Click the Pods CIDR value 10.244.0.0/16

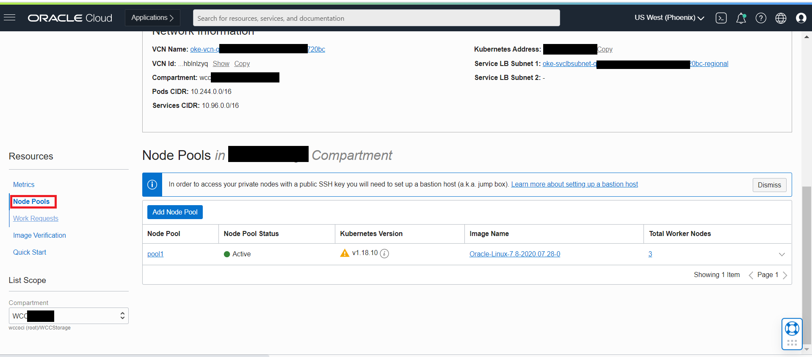[x=211, y=91]
